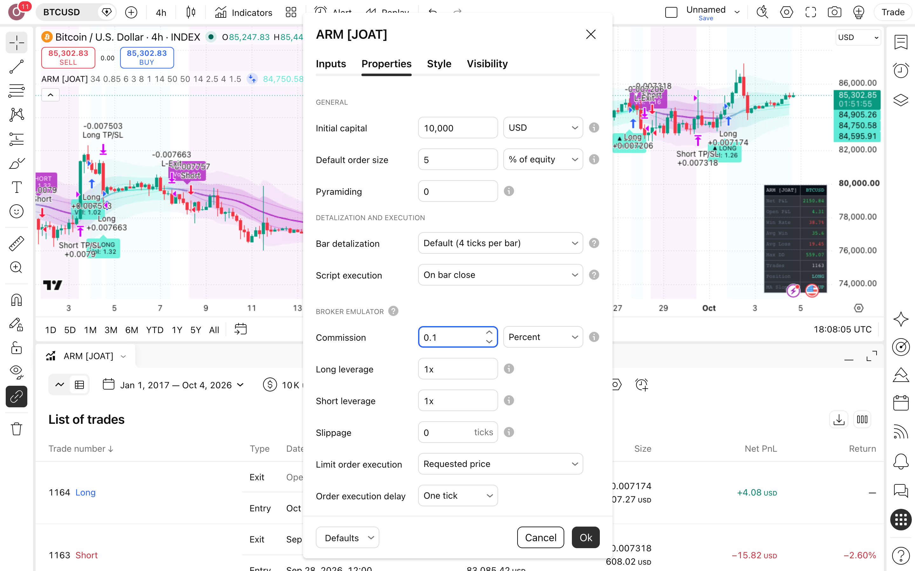Toggle the magnet mode tool
This screenshot has width=915, height=571.
(x=16, y=300)
